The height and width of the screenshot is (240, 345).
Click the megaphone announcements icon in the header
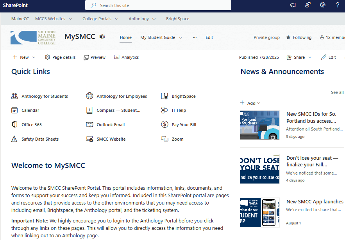[x=293, y=5]
